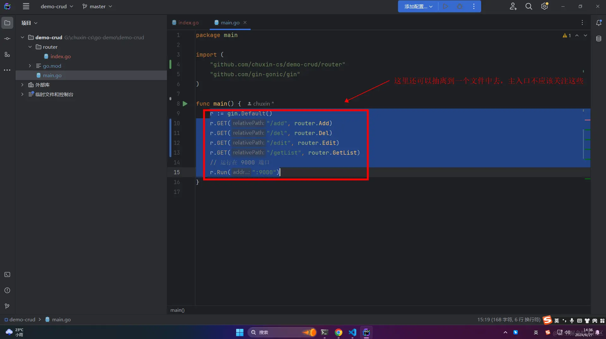Open the add configuration dropdown
The image size is (606, 339).
418,6
